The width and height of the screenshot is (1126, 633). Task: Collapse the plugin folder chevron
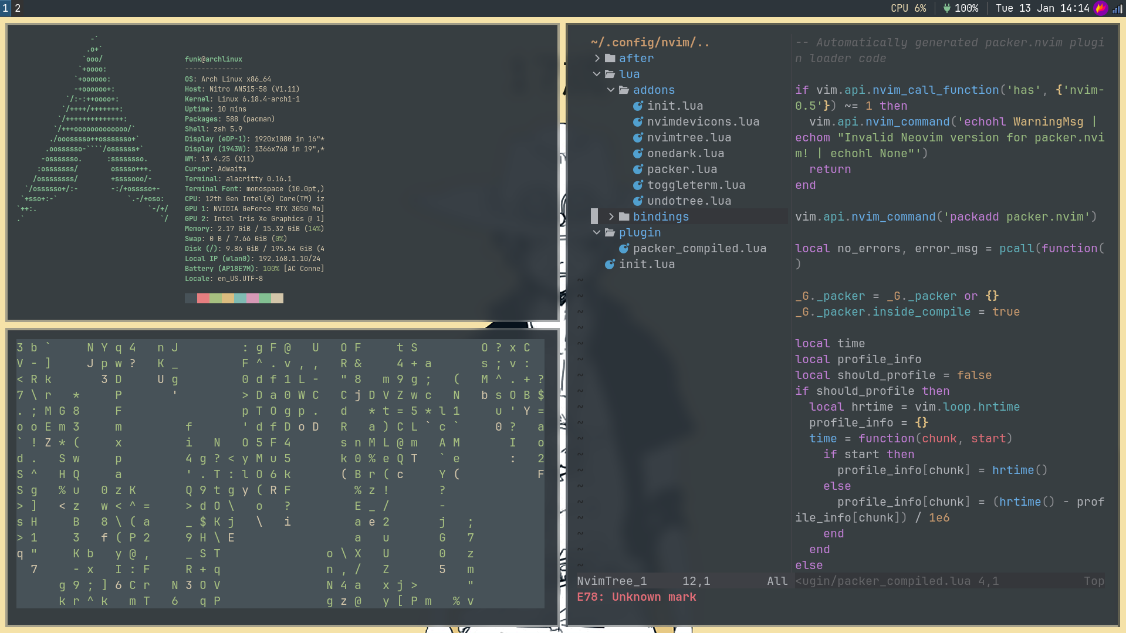597,232
